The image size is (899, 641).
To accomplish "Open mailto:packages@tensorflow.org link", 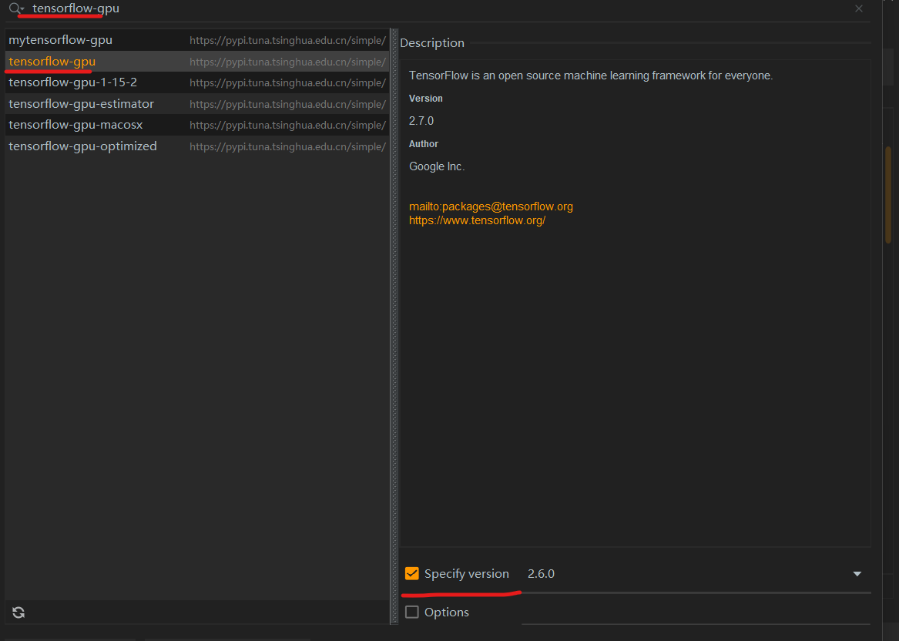I will click(x=491, y=206).
